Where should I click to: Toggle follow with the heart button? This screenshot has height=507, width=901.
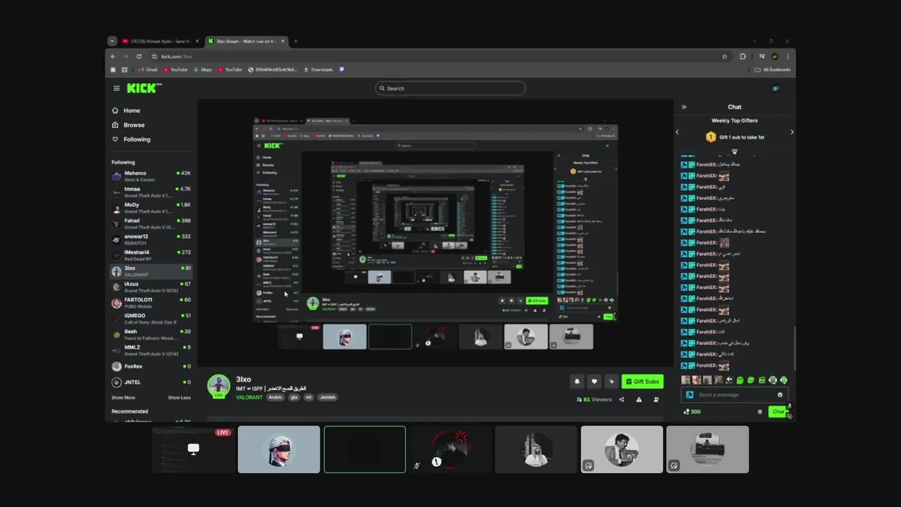point(594,382)
